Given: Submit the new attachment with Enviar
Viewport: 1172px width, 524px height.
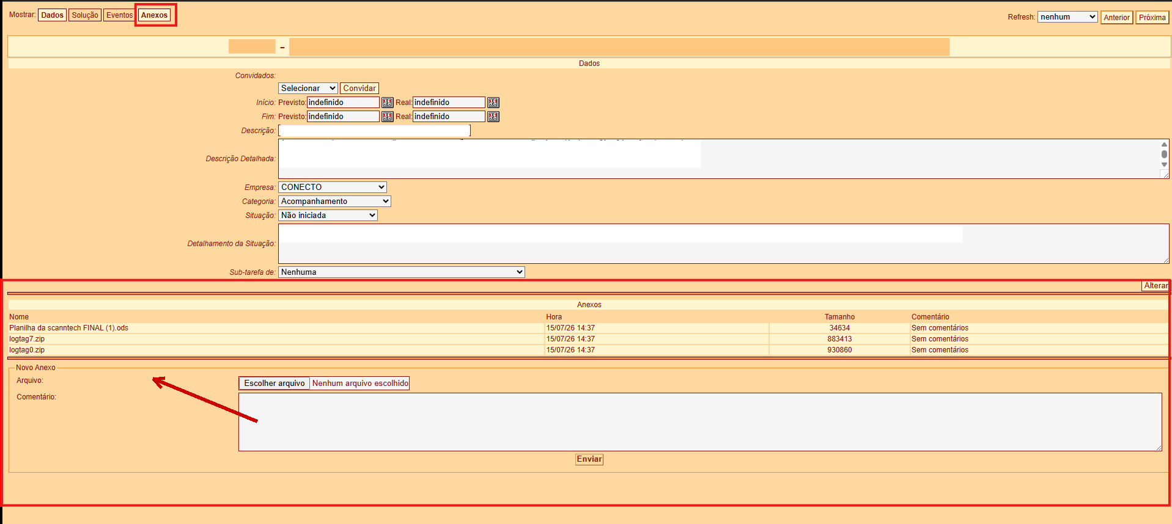Looking at the screenshot, I should pos(589,459).
